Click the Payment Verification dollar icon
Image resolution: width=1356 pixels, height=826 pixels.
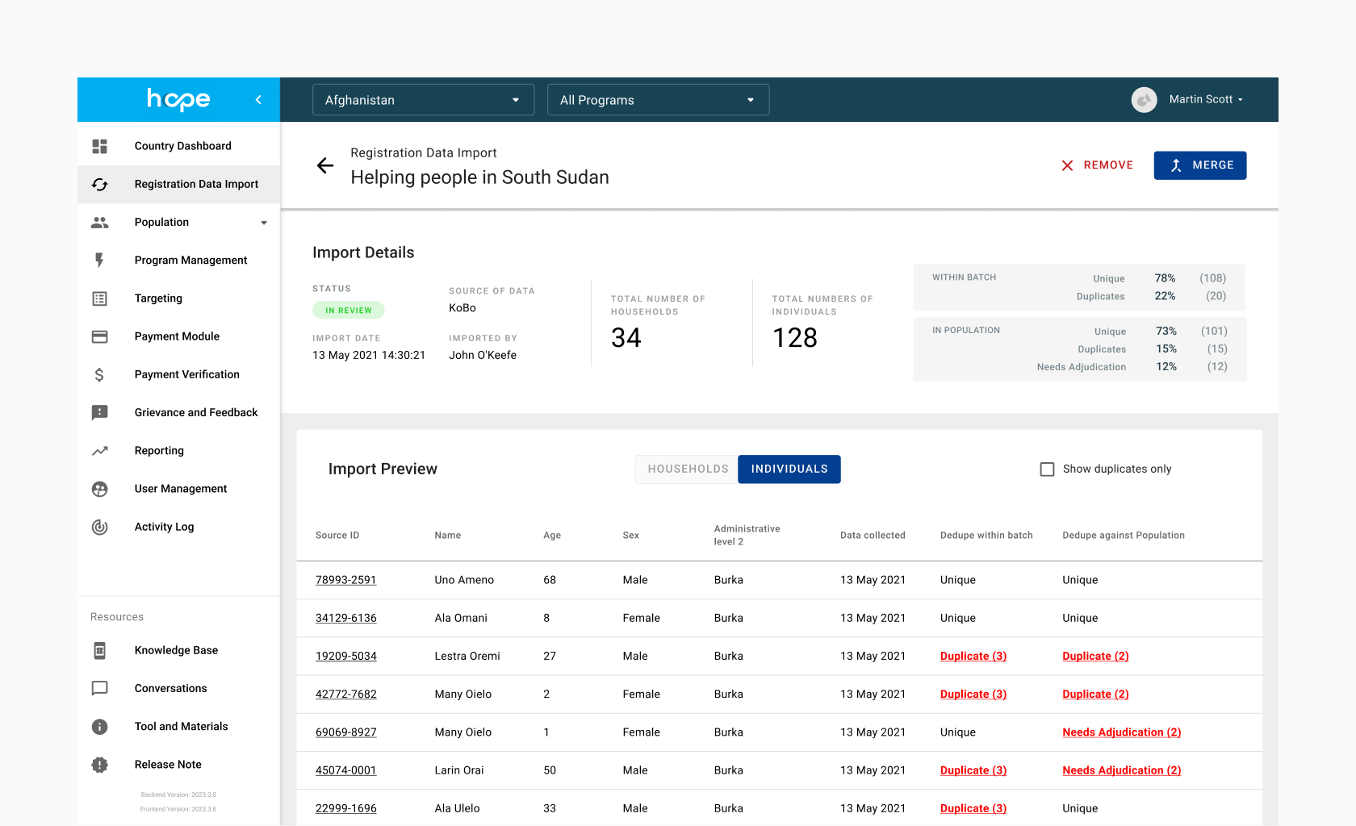[x=100, y=374]
